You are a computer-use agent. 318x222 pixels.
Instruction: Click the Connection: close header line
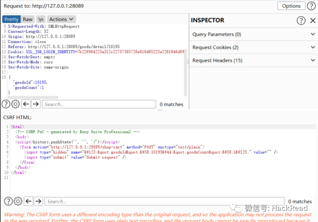[27, 42]
